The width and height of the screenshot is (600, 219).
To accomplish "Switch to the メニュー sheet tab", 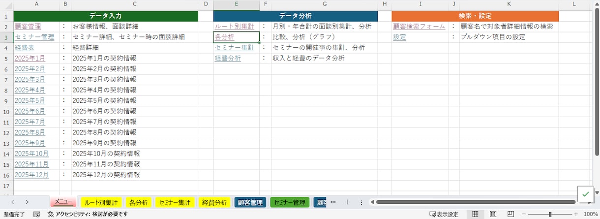I will pyautogui.click(x=63, y=202).
